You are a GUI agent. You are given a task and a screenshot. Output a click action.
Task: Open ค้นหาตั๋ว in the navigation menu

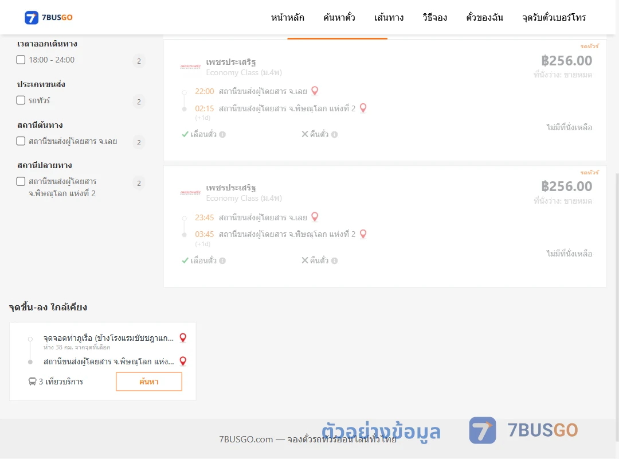(339, 17)
